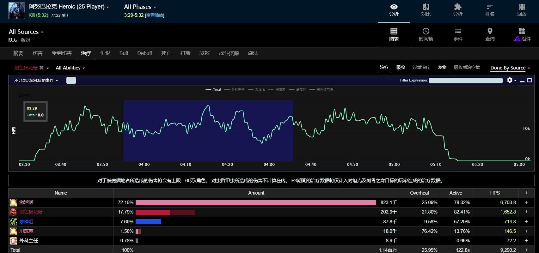
Task: Toggle the 吸收盾治疗量 option
Action: 467,67
